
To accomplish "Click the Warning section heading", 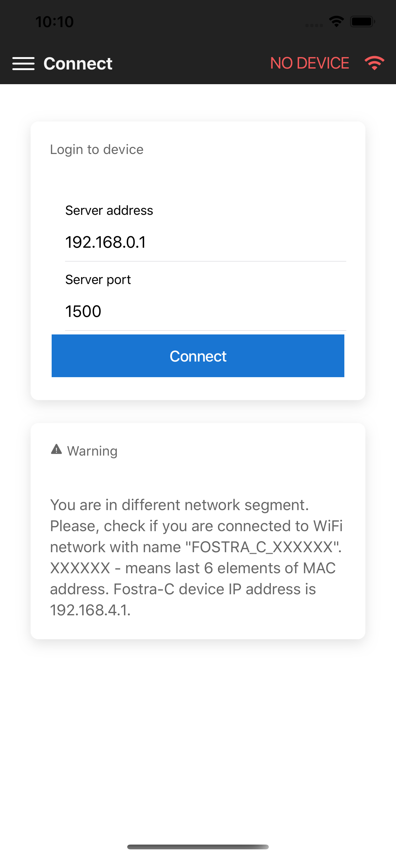I will [x=92, y=451].
